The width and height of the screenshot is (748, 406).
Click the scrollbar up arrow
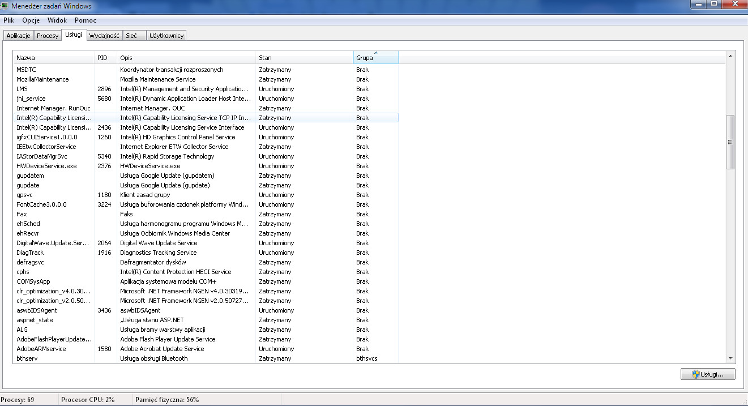[730, 56]
